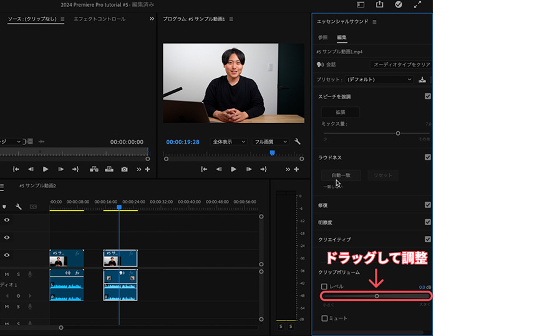Image resolution: width=542 pixels, height=336 pixels.
Task: Switch to the 参照 tab
Action: tap(323, 37)
